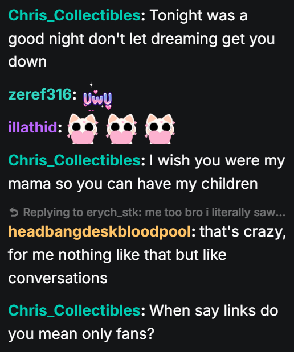The image size is (294, 352).
Task: Click the 'you mean only fans?' message text
Action: tap(81, 334)
